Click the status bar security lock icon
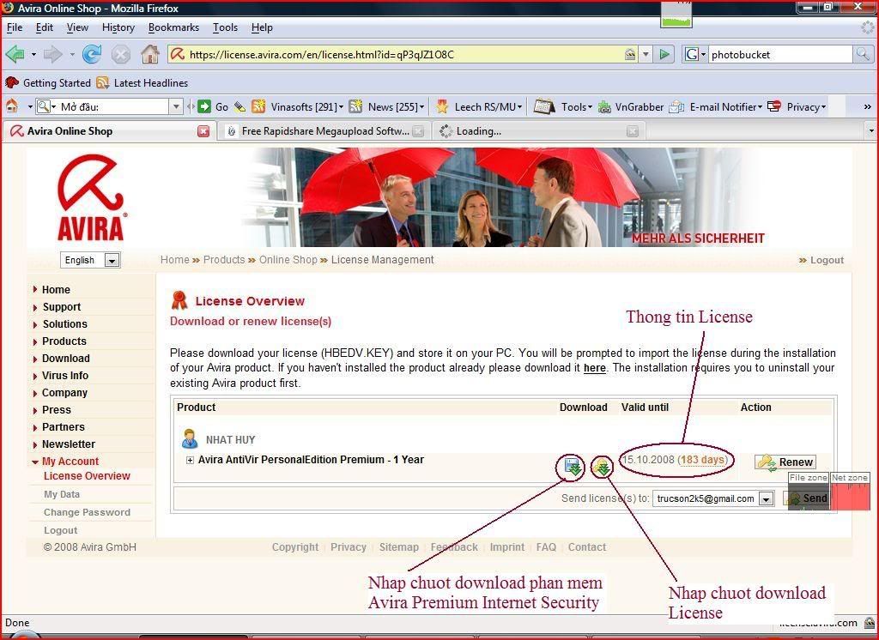The height and width of the screenshot is (640, 879). pos(870,622)
